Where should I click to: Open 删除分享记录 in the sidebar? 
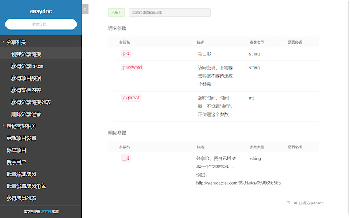pyautogui.click(x=26, y=114)
